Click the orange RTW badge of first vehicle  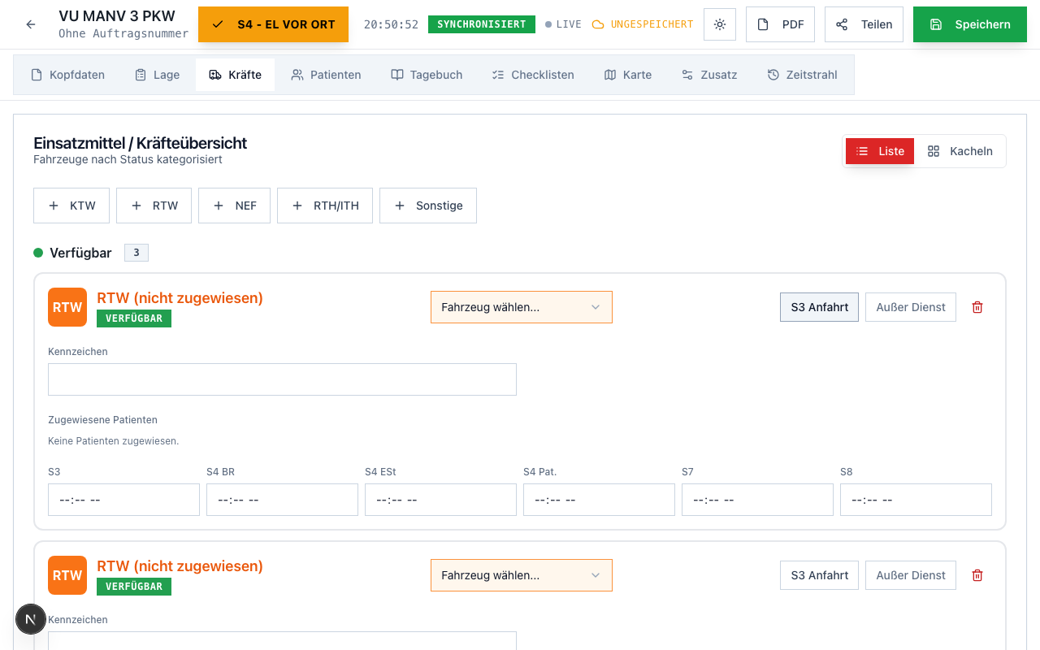point(67,307)
